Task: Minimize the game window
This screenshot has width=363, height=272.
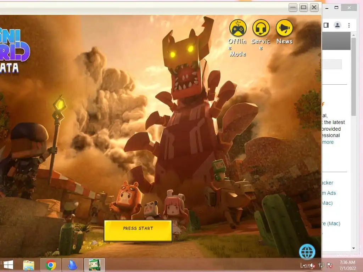Action: pos(293,8)
